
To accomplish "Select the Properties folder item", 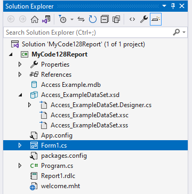I will pos(55,64).
